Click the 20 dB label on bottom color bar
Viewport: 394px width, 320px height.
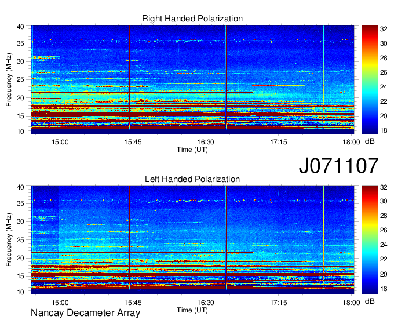click(x=384, y=274)
